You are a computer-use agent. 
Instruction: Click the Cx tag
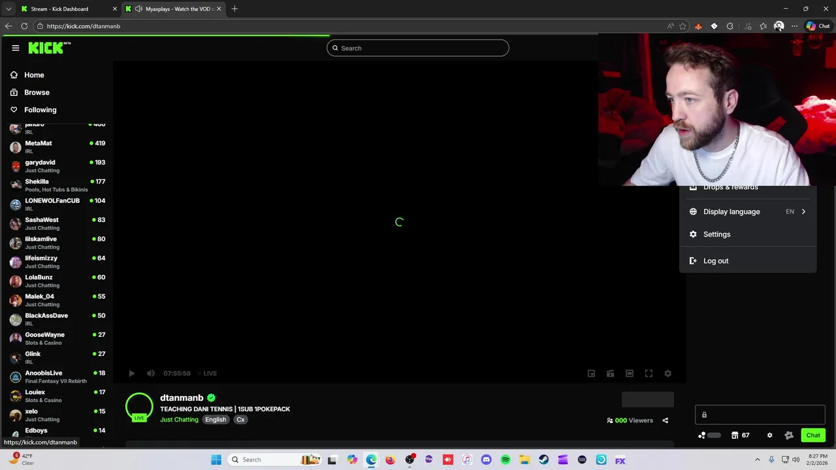tap(240, 420)
